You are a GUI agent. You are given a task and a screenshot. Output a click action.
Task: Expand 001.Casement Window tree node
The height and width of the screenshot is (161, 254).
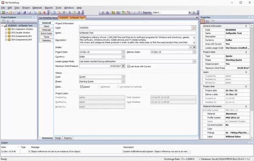point(6,29)
